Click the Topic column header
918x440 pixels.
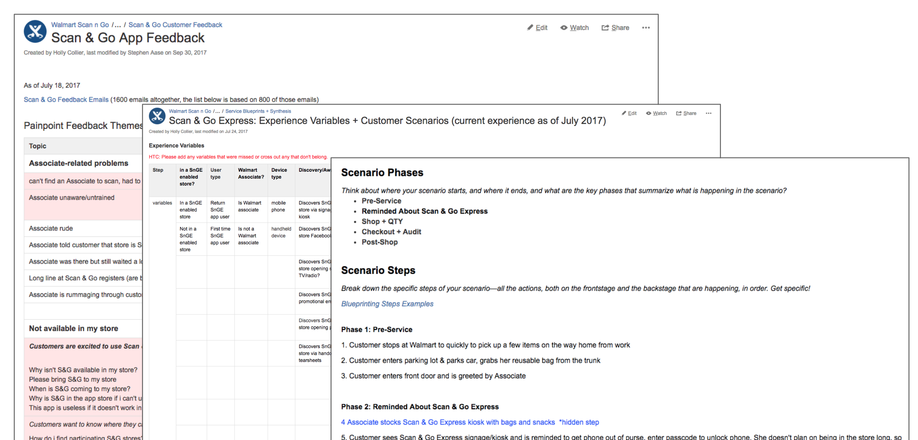coord(37,146)
